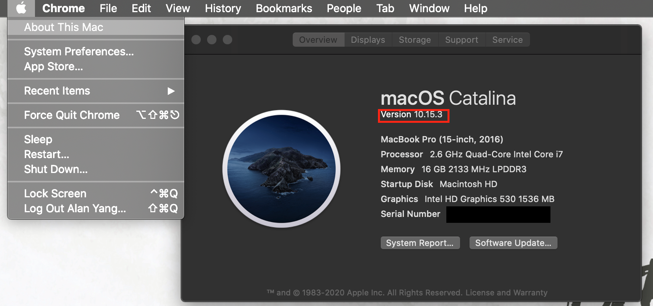Open the Window menu

[x=429, y=8]
